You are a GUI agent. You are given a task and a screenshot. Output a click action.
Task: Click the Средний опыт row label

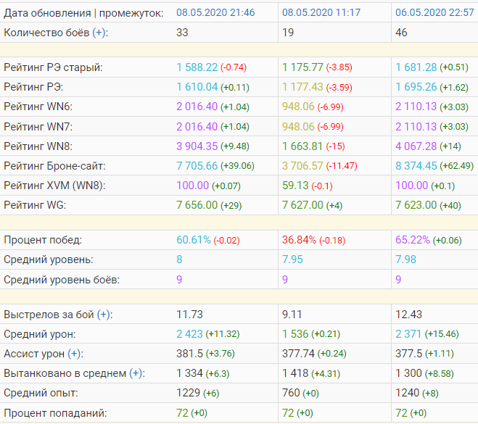tap(41, 393)
